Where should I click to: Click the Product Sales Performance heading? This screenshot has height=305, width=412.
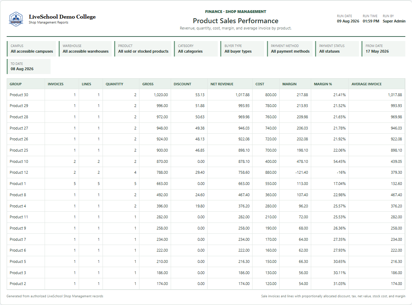click(235, 21)
